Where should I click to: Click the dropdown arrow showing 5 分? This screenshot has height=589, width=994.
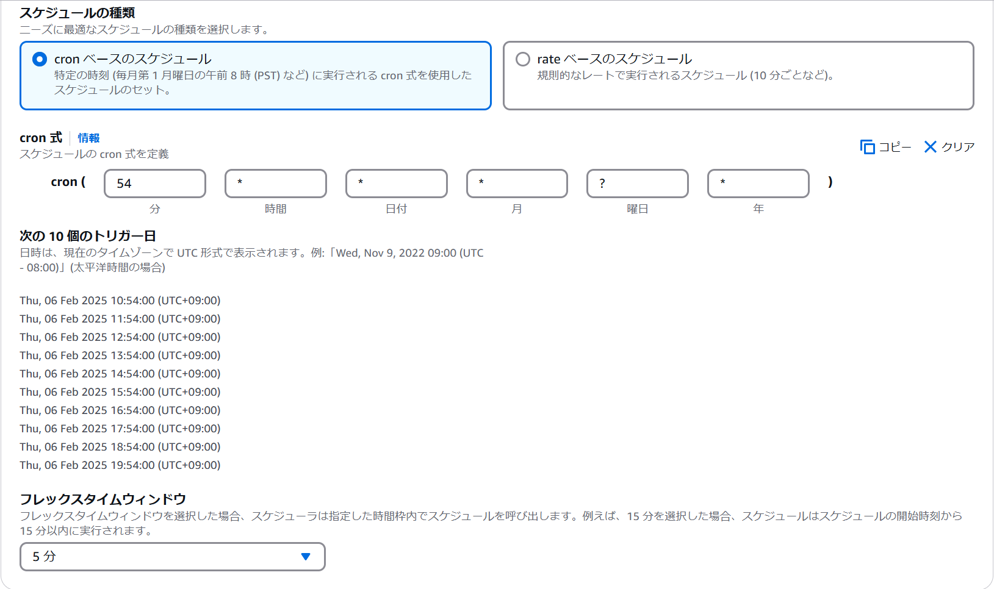(305, 557)
